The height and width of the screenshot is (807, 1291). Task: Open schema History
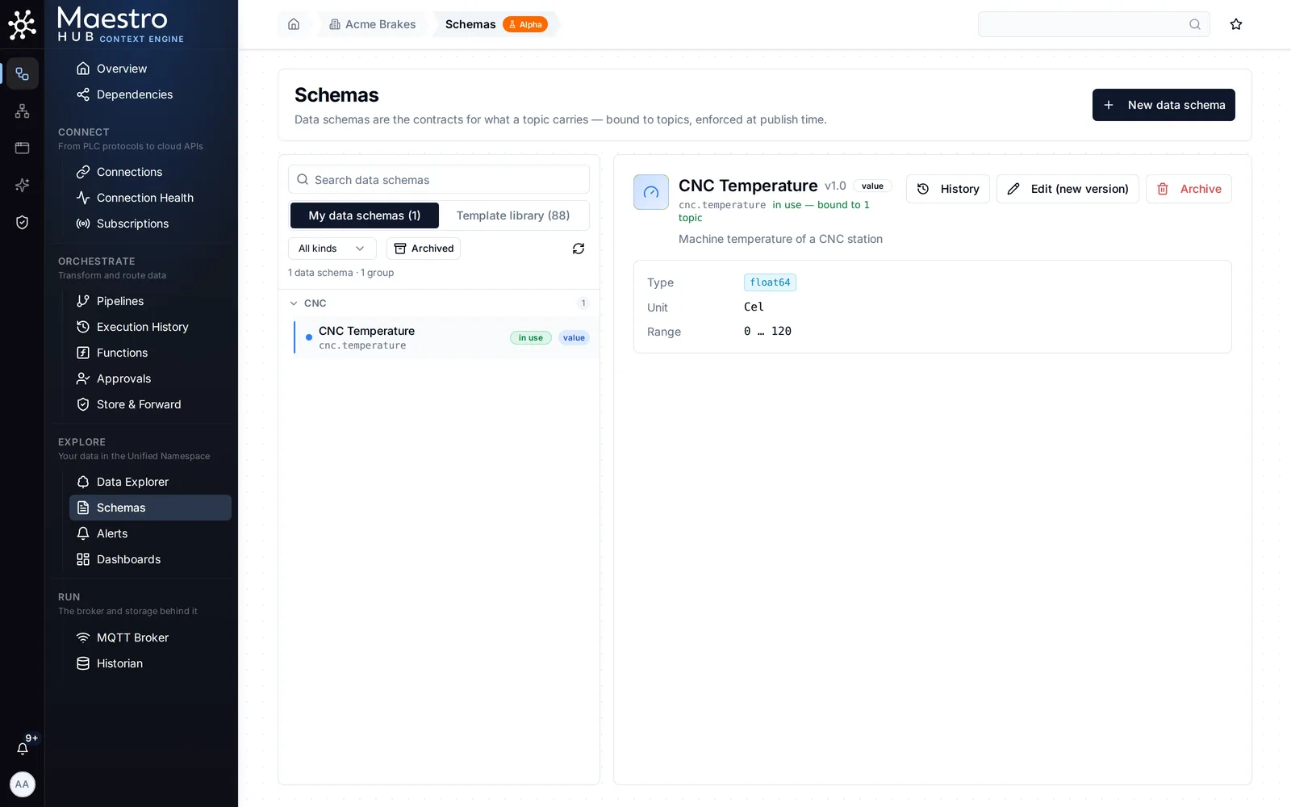click(x=948, y=189)
